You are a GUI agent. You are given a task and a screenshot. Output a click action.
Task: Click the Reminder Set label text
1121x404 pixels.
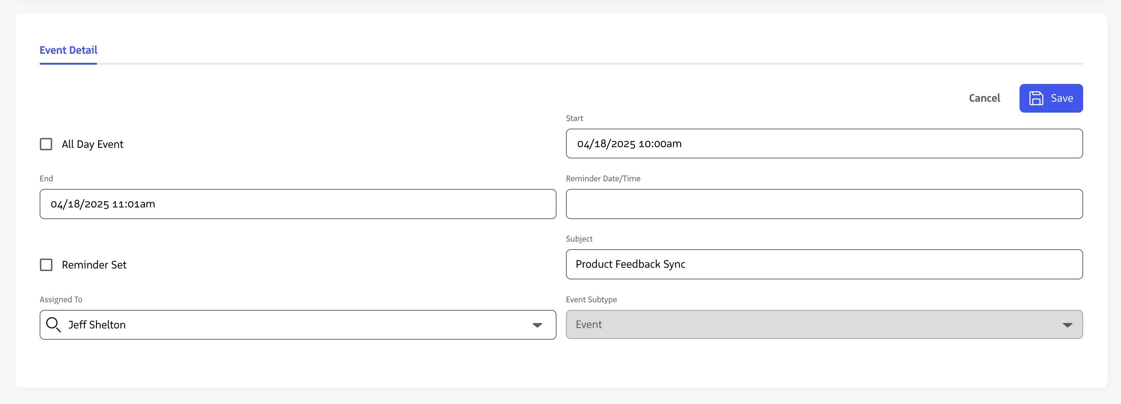tap(94, 265)
